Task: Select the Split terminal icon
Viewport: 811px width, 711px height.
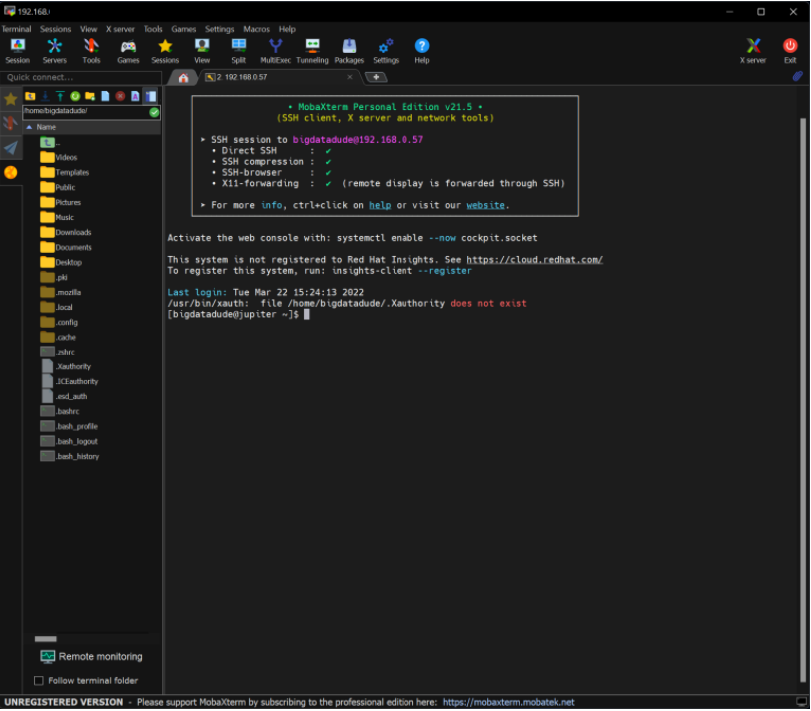Action: pos(239,51)
